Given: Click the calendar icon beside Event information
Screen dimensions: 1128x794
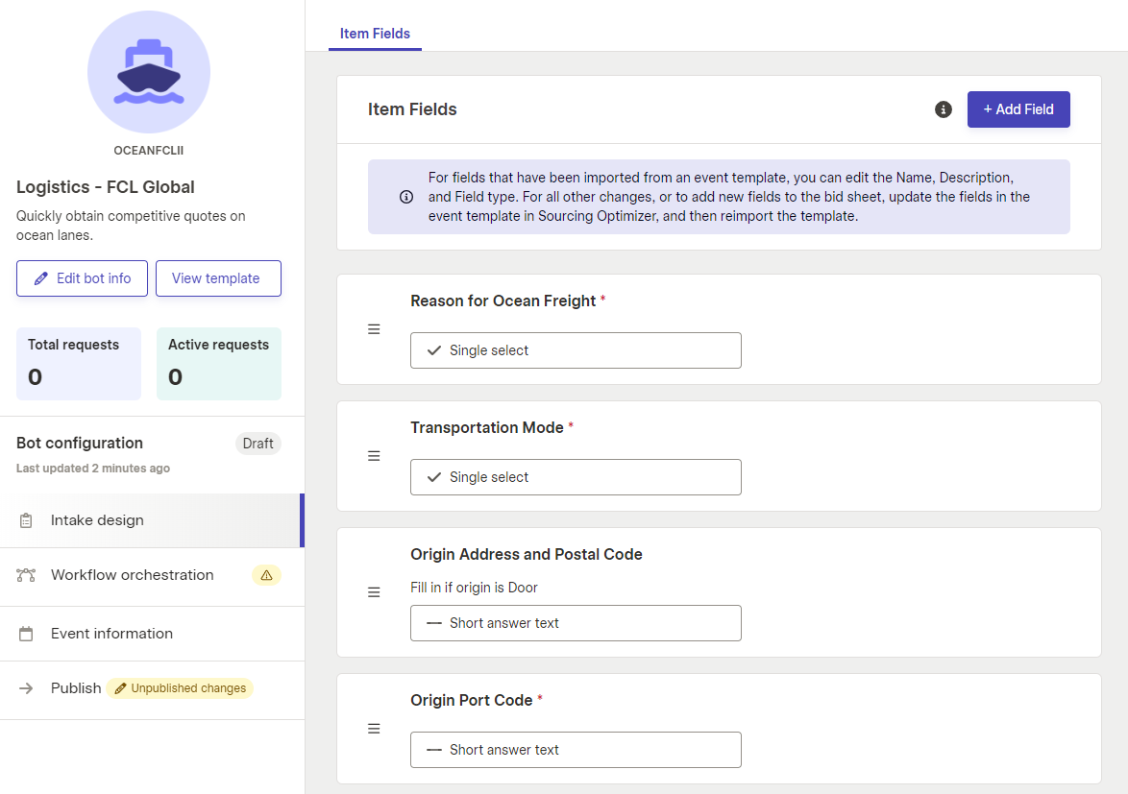Looking at the screenshot, I should coord(24,633).
